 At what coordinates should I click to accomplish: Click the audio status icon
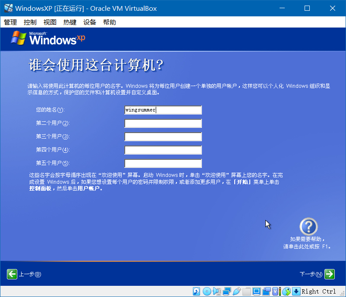pyautogui.click(x=217, y=291)
